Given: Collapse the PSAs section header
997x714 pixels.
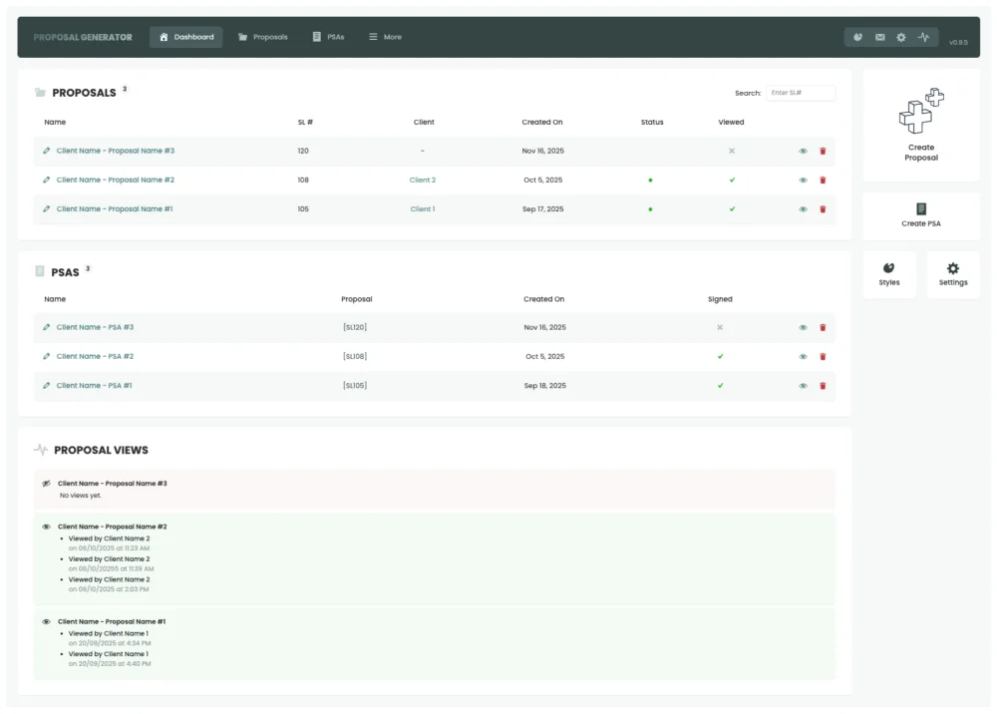Looking at the screenshot, I should [66, 271].
